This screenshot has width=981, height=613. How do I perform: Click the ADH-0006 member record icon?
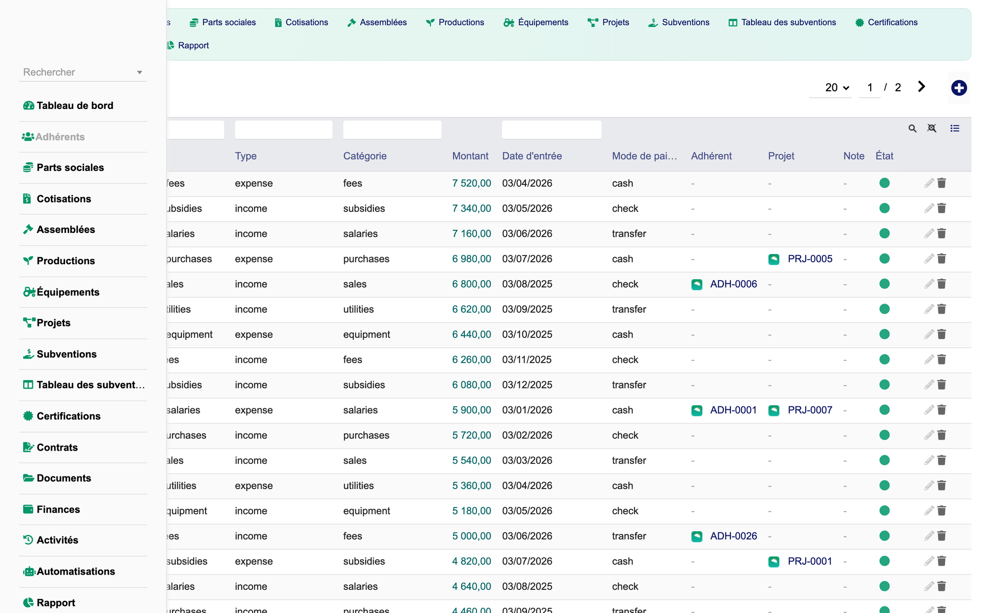coord(697,284)
